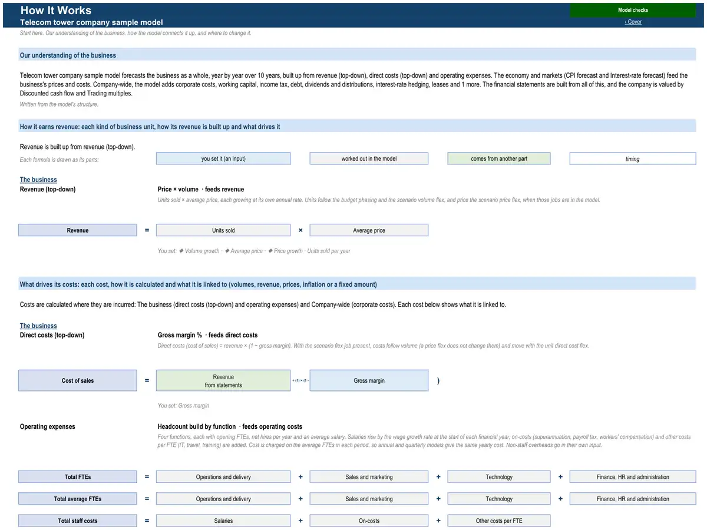
Task: Select the 'How it earns revenue' section header
Action: 357,127
